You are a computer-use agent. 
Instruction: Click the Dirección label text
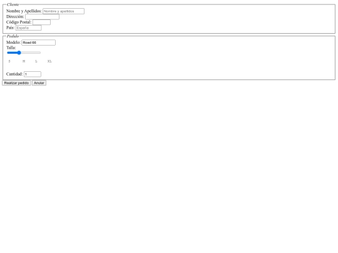click(15, 17)
